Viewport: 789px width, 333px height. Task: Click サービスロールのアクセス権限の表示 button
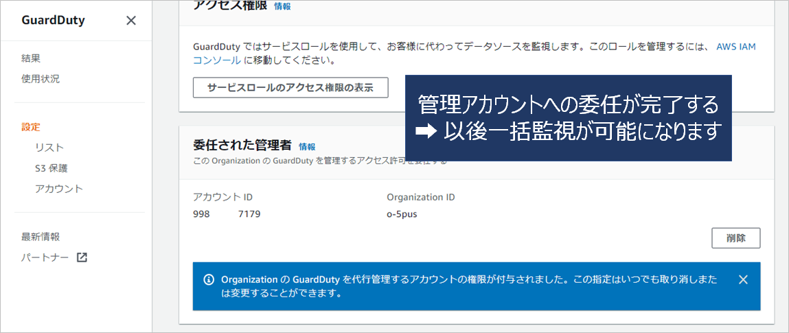pos(290,87)
